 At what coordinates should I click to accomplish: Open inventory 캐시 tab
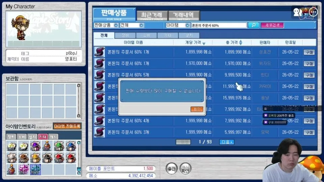[53, 136]
